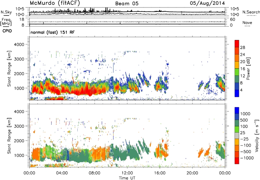Click the 20 label on power colorbar
This screenshot has height=180, width=260.
242,62
